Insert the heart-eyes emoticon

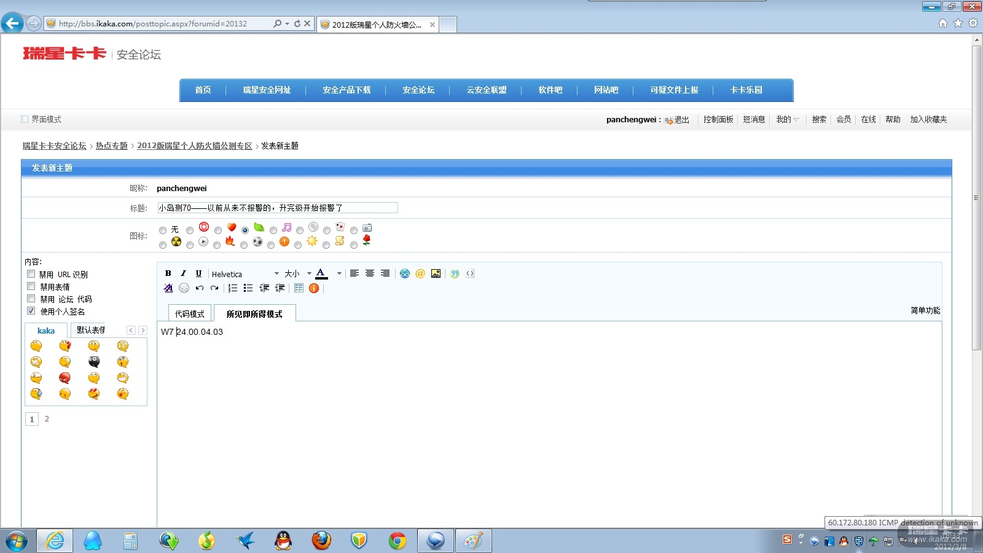(94, 393)
